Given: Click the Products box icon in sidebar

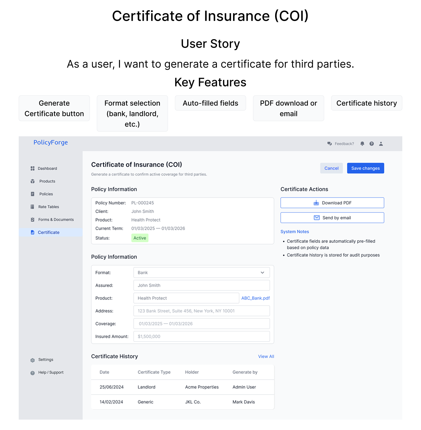Looking at the screenshot, I should (32, 181).
